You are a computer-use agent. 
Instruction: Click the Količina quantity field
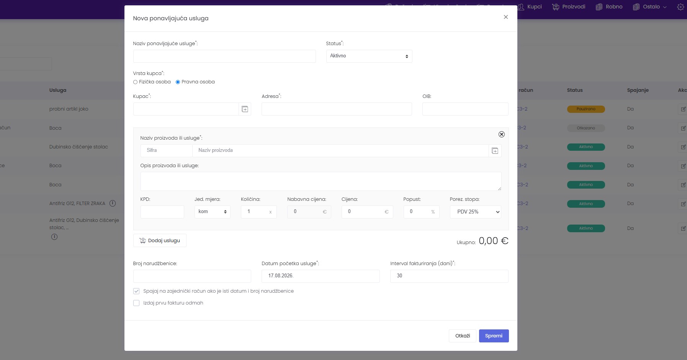[x=258, y=212]
